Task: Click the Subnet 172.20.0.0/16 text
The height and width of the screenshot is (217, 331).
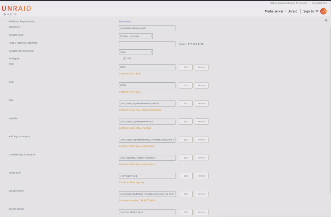Action: [x=191, y=44]
